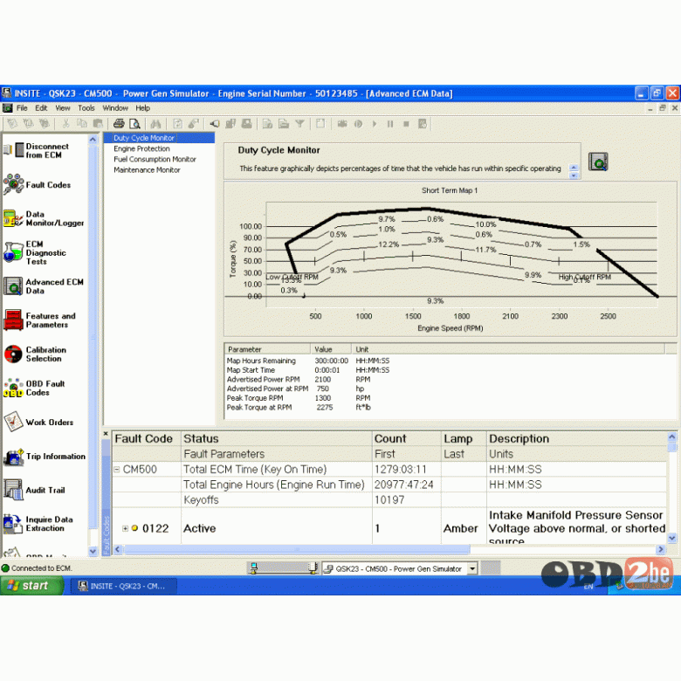Click fault panel scroll-up arrow
Screen dimensions: 681x681
point(672,437)
